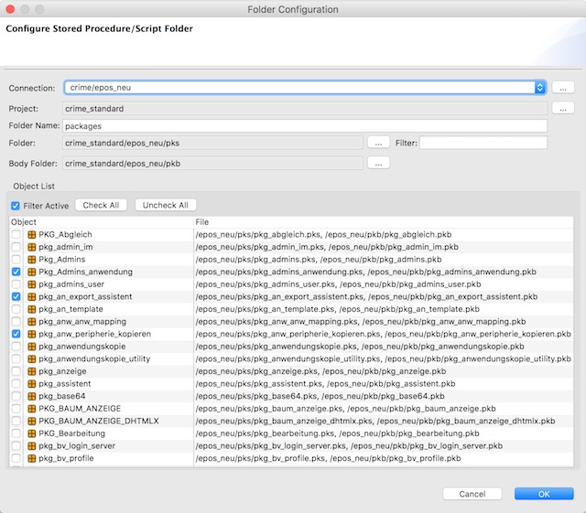The image size is (586, 513).
Task: Click the package icon next to Pkg_Admins
Action: tap(32, 259)
